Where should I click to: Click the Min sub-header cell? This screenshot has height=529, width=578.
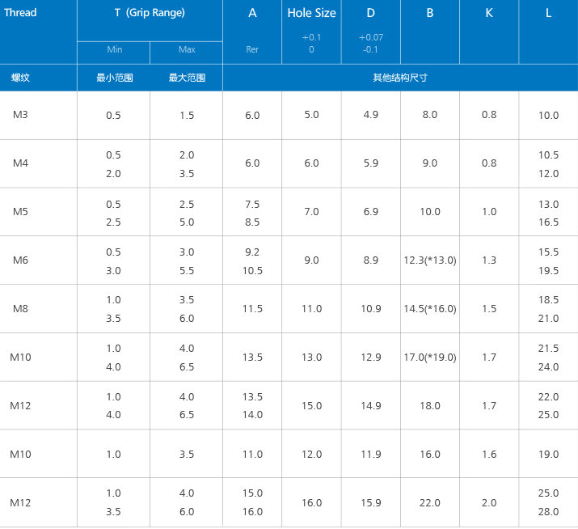114,49
